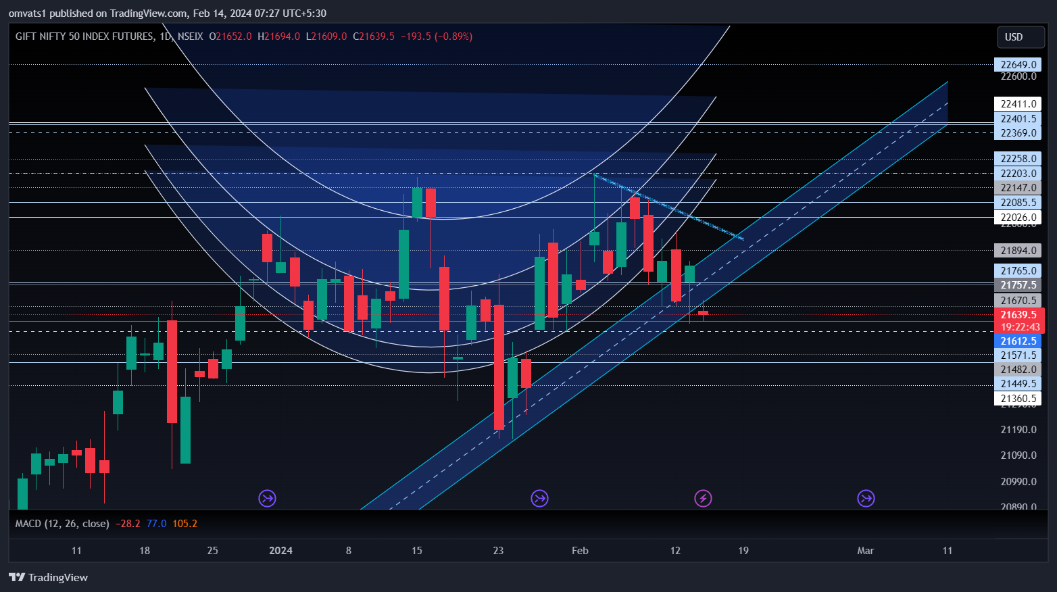The width and height of the screenshot is (1057, 592).
Task: Open the event marker above the Mar label
Action: [866, 499]
